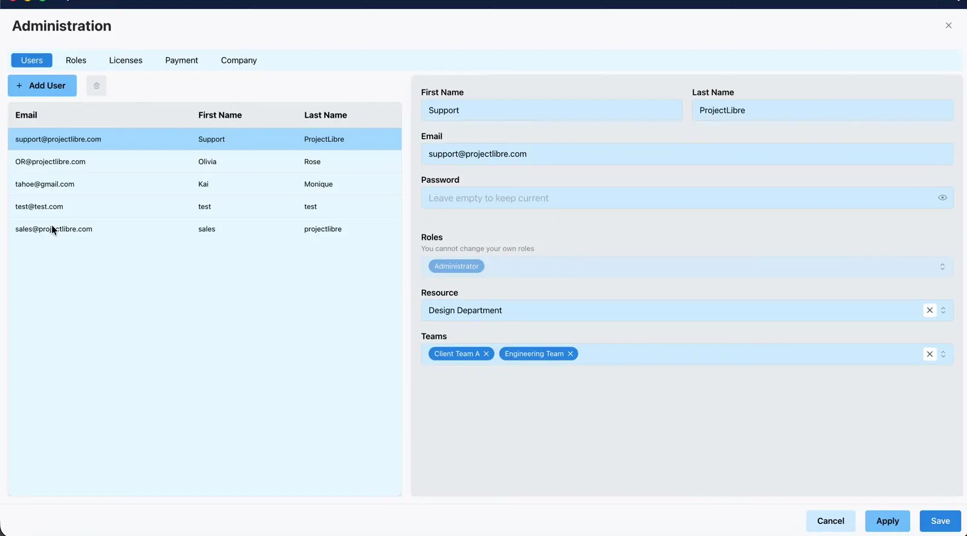967x536 pixels.
Task: Go to the Licenses tab
Action: click(126, 60)
